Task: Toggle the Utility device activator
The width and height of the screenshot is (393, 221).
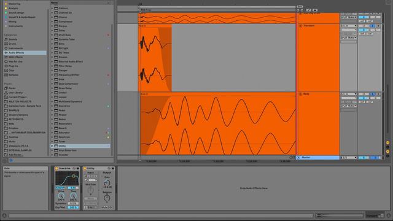Action: click(85, 168)
